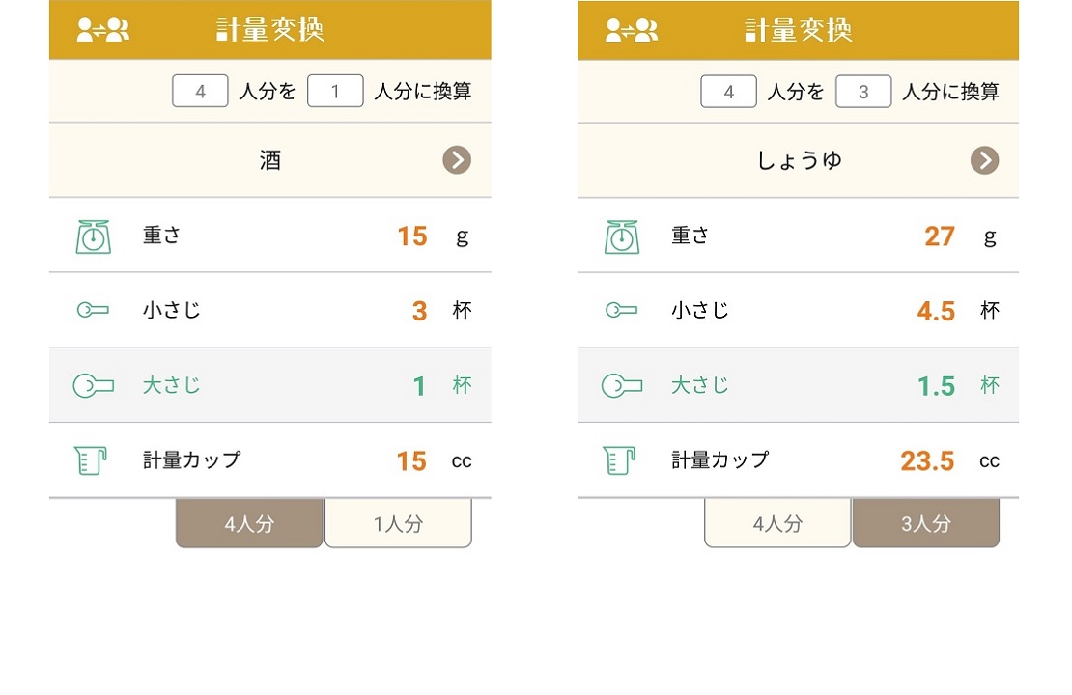Screen dimensions: 1072x695
Task: Click the target servings field showing 1
Action: tap(335, 91)
